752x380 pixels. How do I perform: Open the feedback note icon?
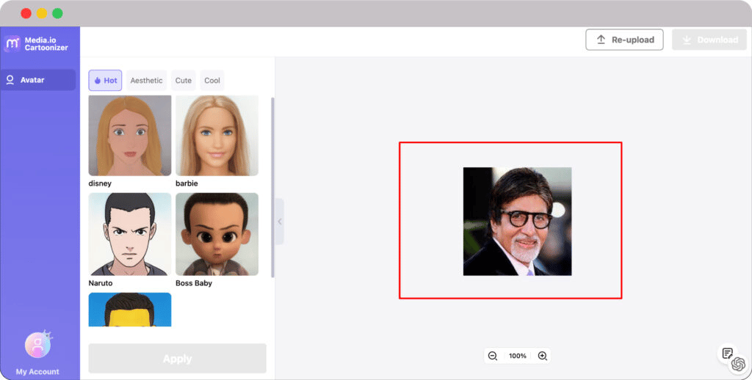[x=727, y=354]
